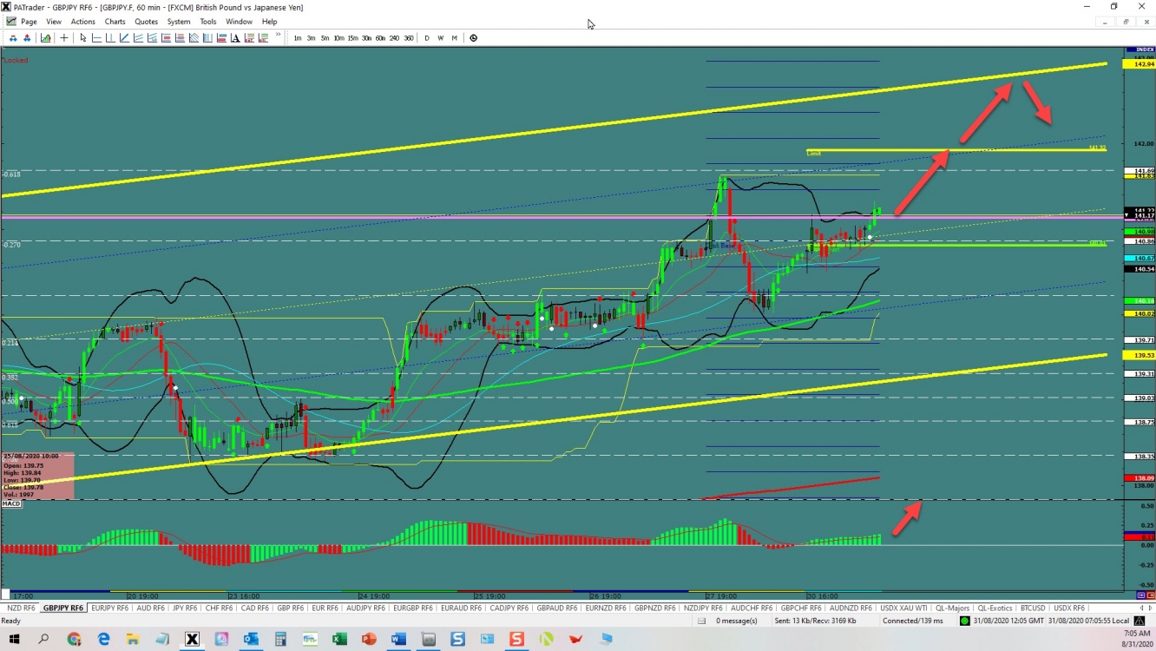Open Word from the taskbar

point(398,640)
